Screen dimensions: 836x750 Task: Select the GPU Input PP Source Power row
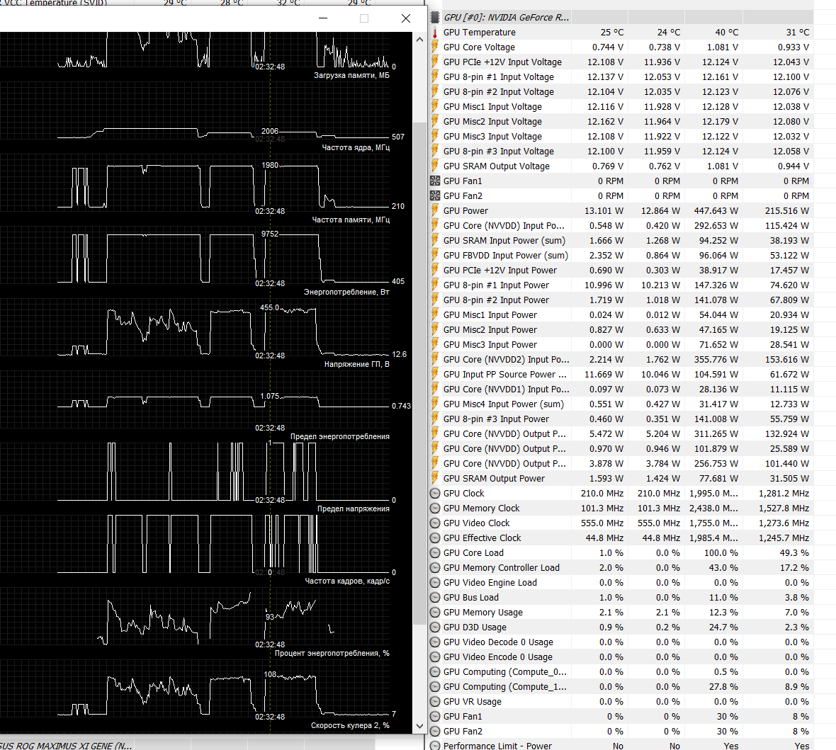[x=620, y=375]
